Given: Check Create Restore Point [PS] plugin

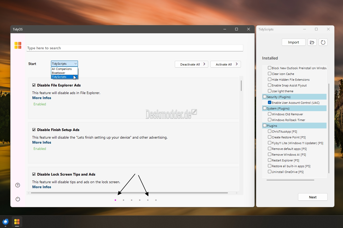Looking at the screenshot, I should [269, 137].
